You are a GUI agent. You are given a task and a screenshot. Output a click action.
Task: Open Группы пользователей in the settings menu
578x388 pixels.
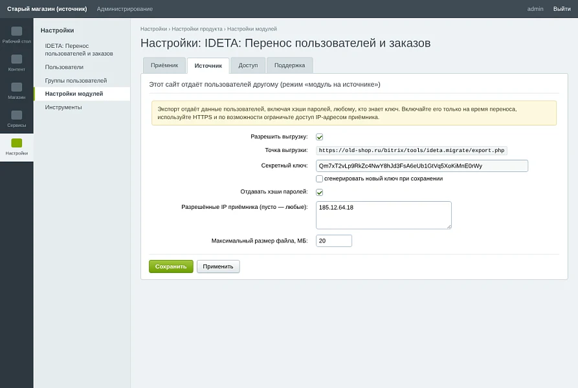coord(76,81)
